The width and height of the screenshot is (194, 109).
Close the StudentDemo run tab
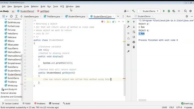(152, 16)
